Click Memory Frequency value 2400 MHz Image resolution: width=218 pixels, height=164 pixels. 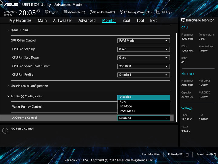[187, 85]
